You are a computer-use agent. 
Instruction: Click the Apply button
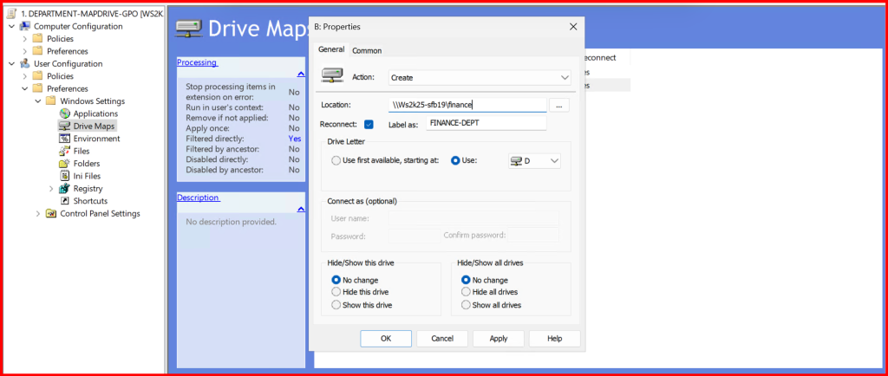tap(498, 338)
